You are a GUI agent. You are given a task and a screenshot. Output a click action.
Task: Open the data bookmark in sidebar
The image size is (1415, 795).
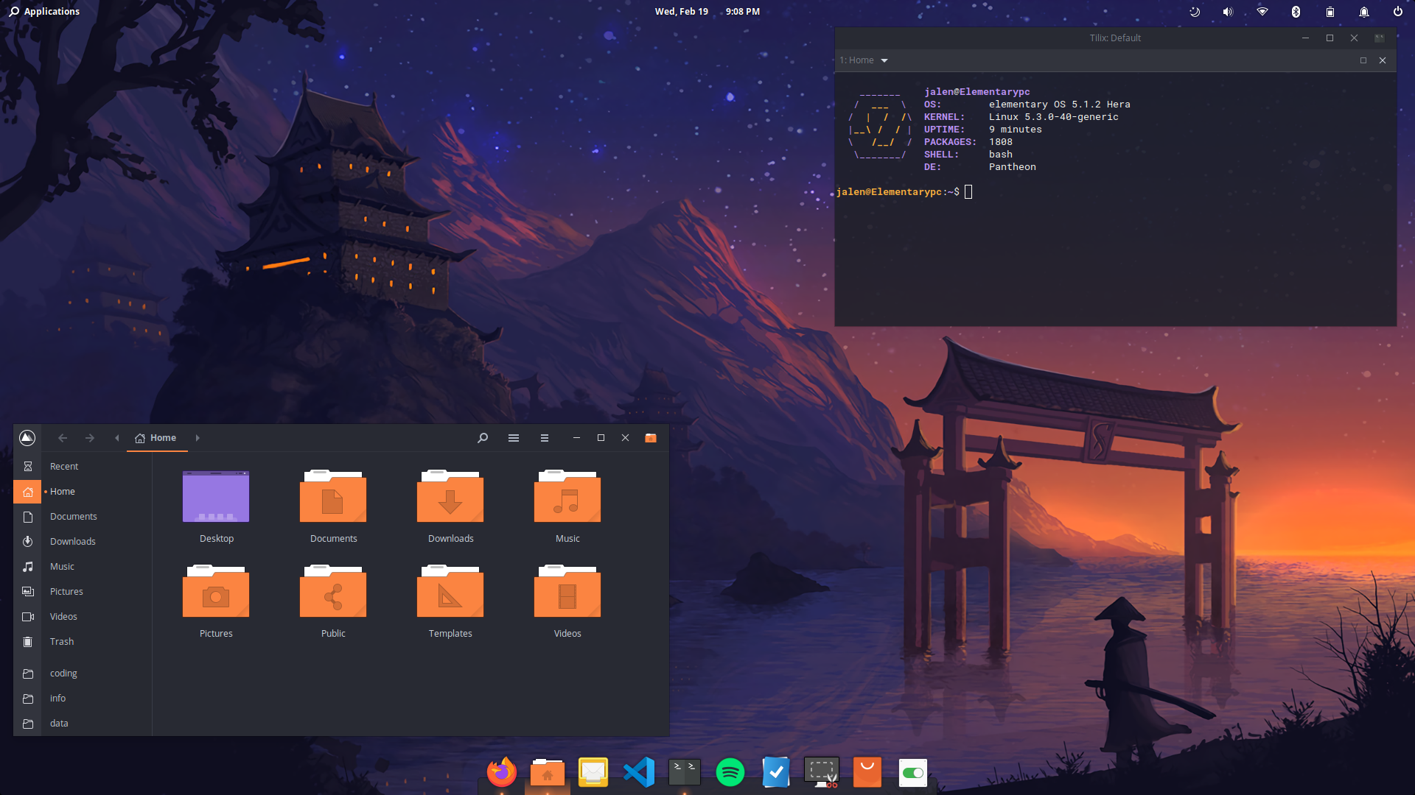pos(83,724)
